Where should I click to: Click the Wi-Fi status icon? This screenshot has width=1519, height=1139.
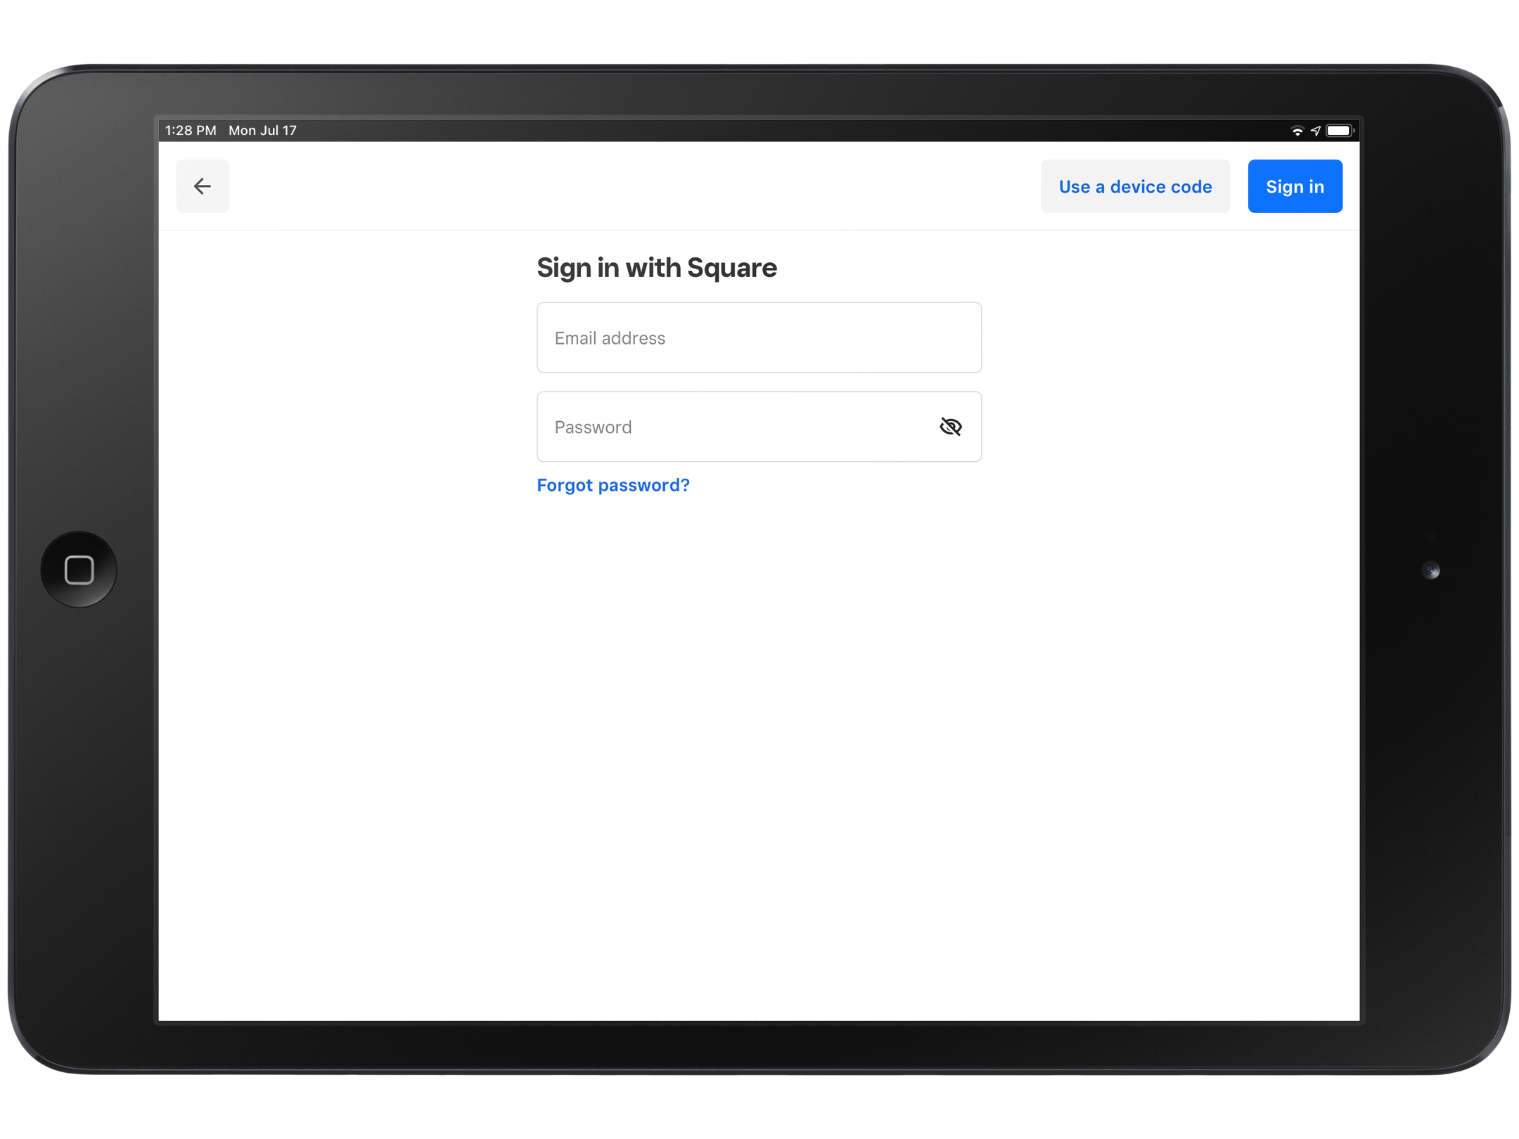1297,131
